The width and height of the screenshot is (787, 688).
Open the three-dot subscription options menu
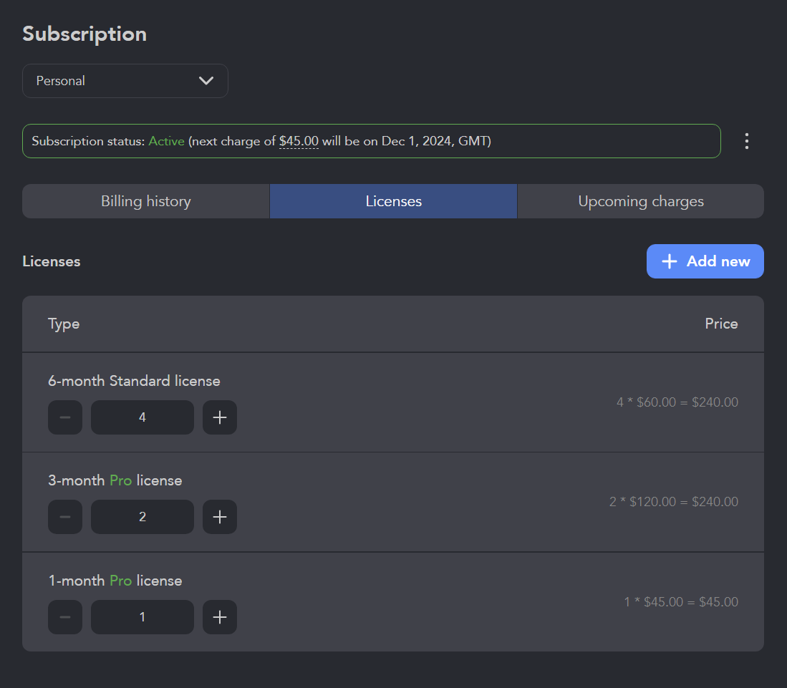[x=746, y=141]
